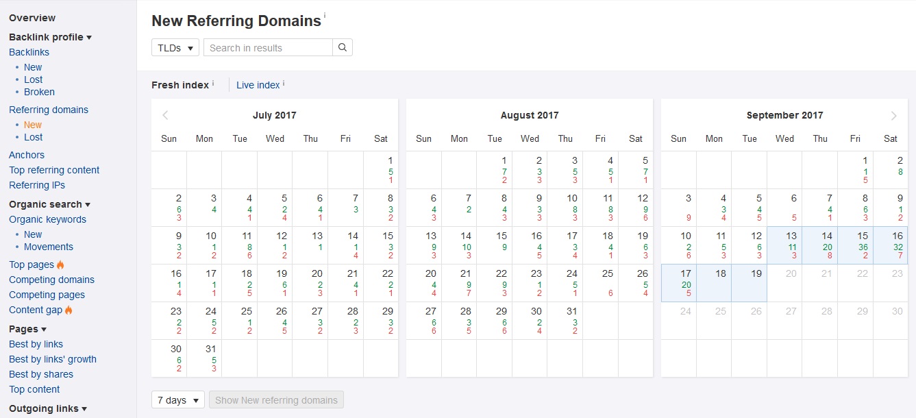Select September 15 on the calendar
Viewport: 916px width, 418px height.
(855, 245)
